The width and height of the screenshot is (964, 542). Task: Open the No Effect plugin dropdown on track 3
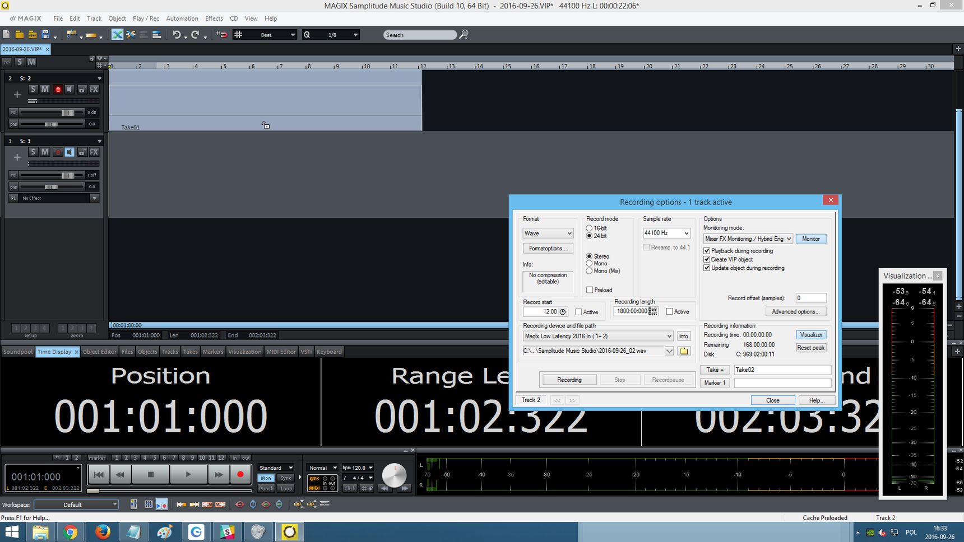point(94,198)
